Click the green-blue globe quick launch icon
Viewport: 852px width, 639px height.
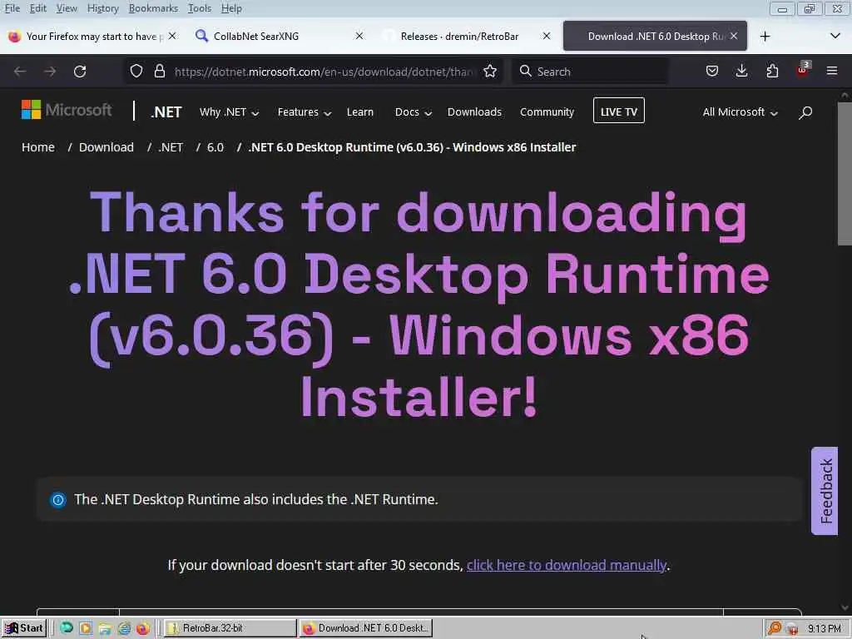click(67, 628)
